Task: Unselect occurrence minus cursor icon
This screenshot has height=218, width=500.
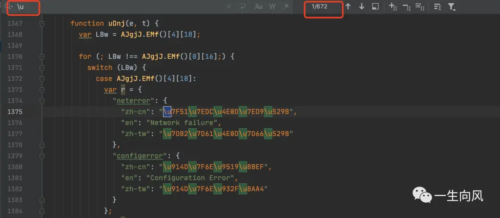Action: pos(406,6)
